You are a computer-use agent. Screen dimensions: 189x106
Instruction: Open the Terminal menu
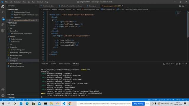pyautogui.click(x=40, y=2)
